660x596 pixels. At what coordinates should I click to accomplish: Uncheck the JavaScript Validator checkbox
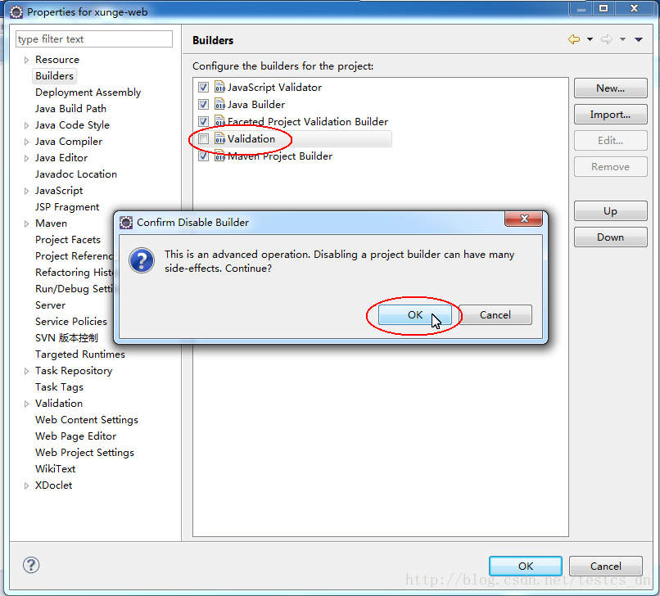click(203, 87)
